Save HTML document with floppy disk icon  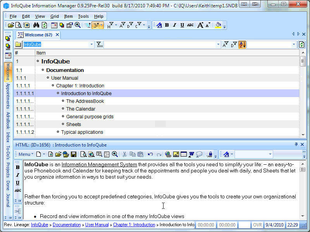pos(74,154)
